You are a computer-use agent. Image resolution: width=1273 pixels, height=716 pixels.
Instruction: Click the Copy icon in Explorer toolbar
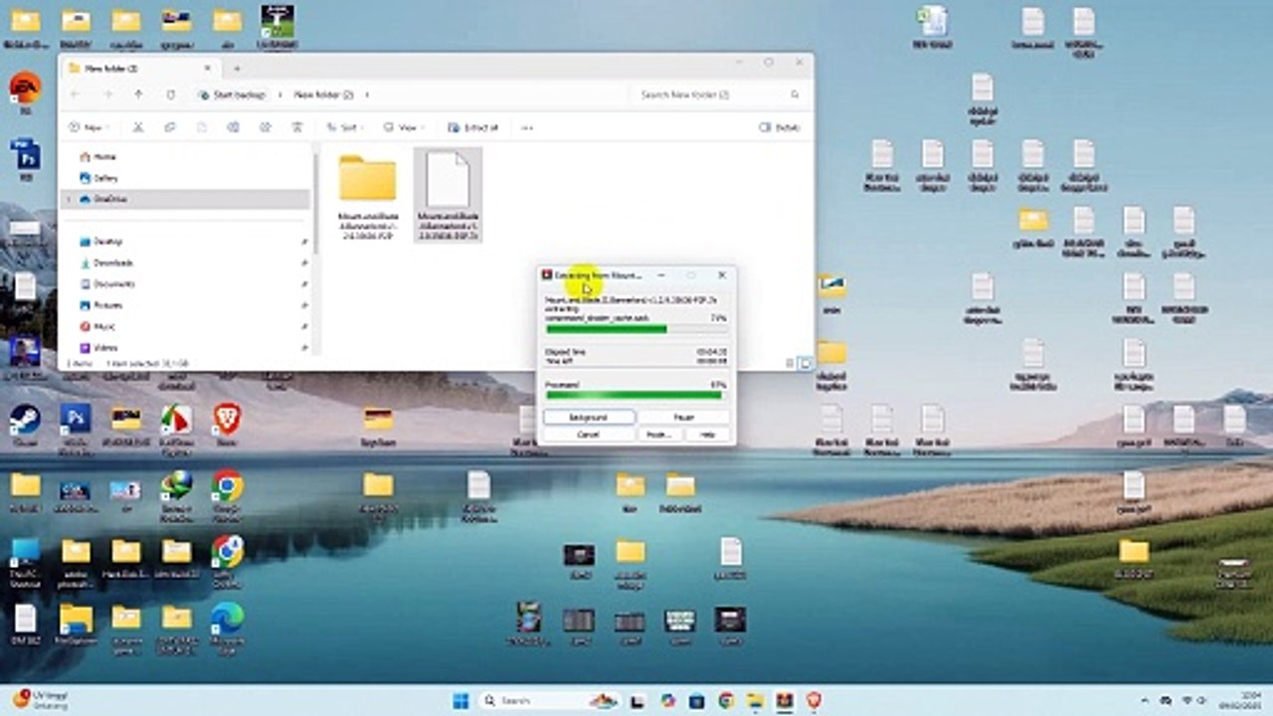pos(170,127)
